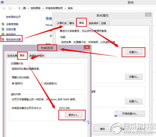
Task: Select 程序(P) radio option
Action: (17, 84)
